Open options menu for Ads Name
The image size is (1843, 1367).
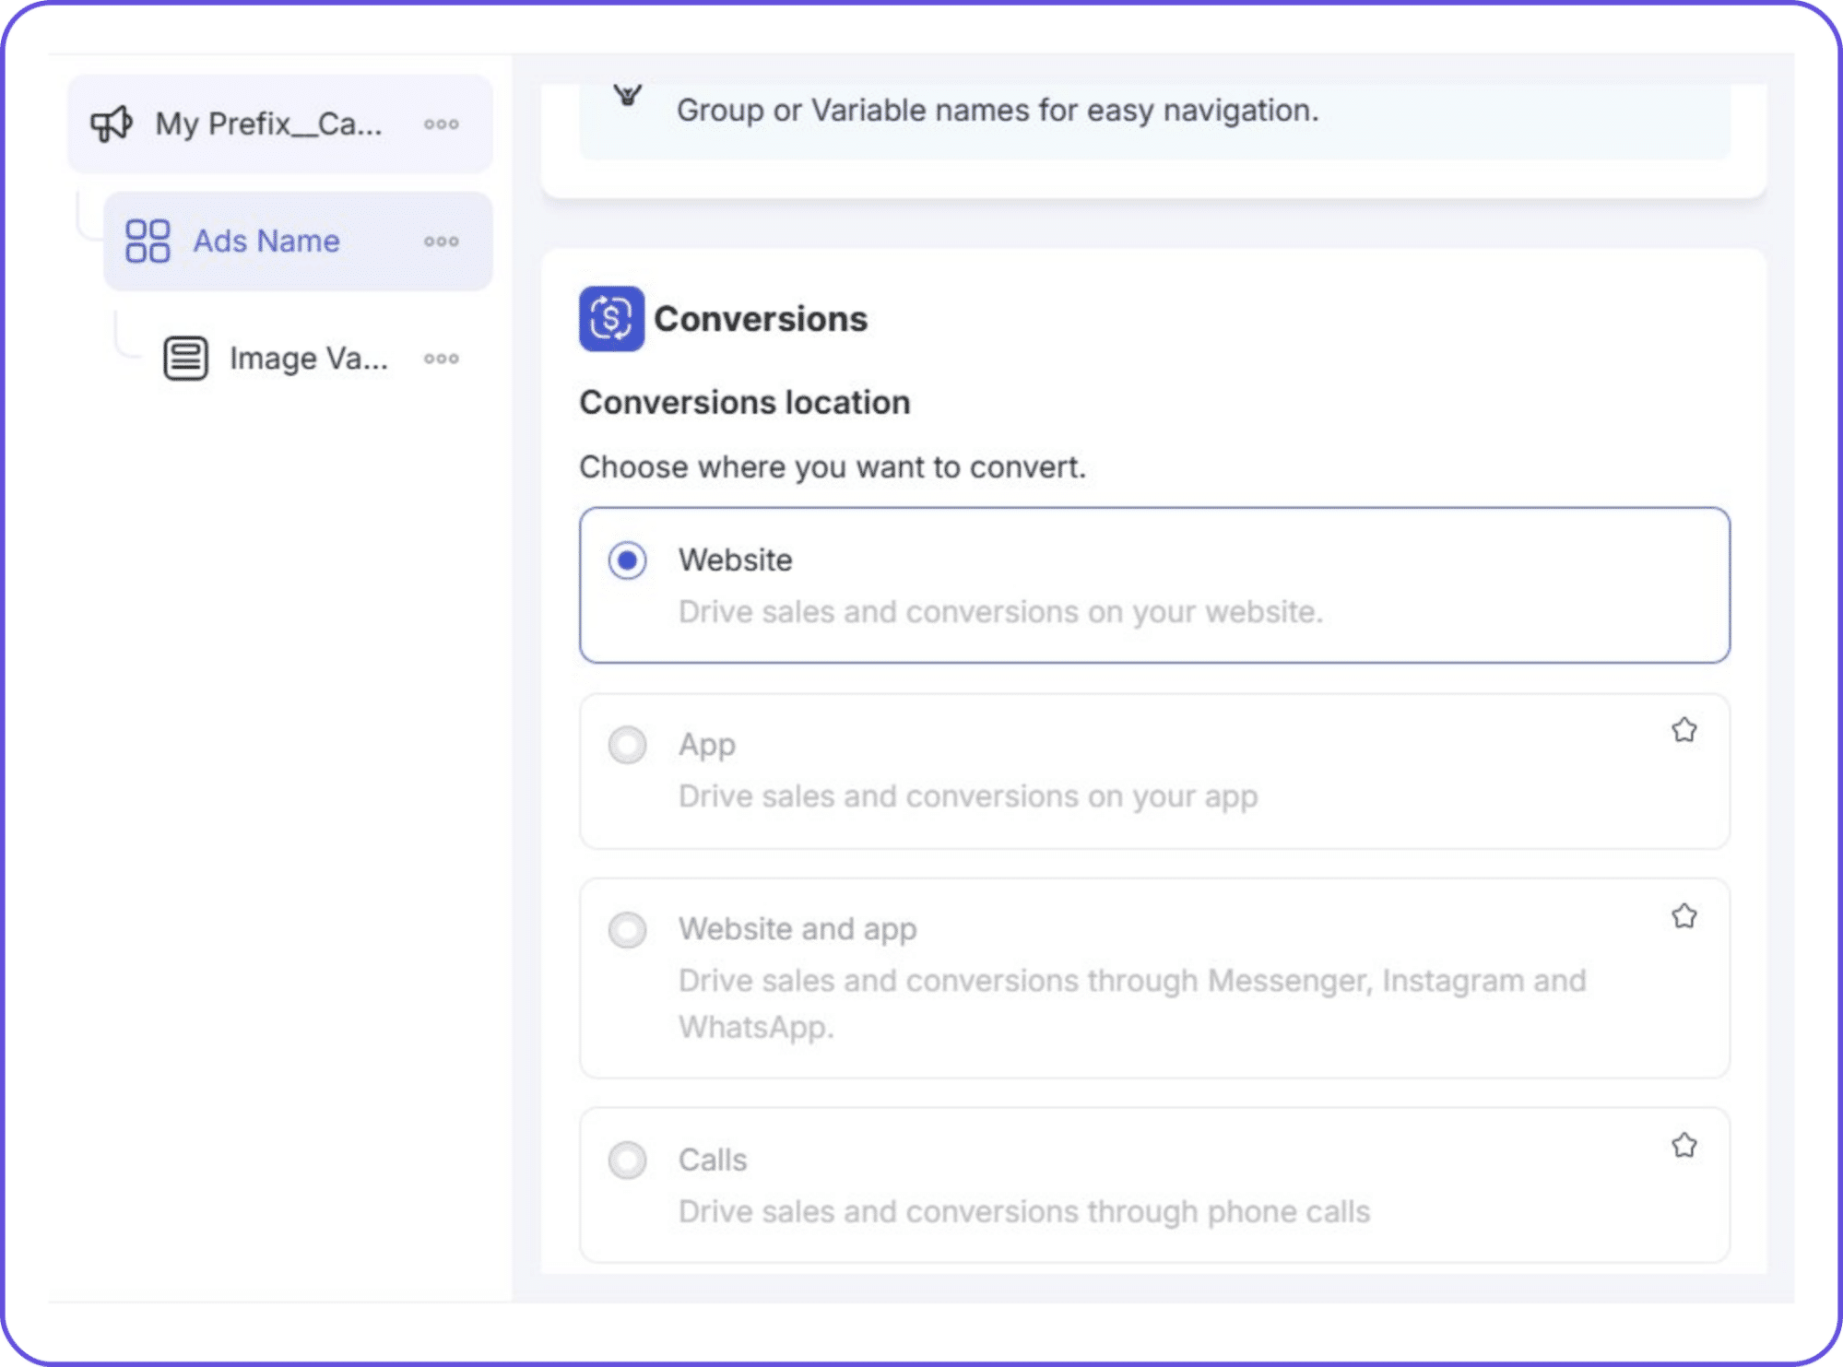click(442, 242)
